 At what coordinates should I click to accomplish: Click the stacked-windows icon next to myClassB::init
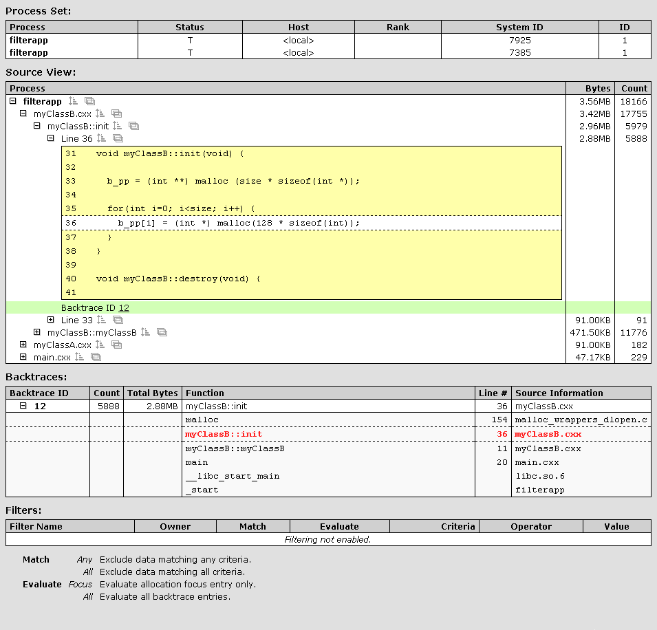pos(134,126)
